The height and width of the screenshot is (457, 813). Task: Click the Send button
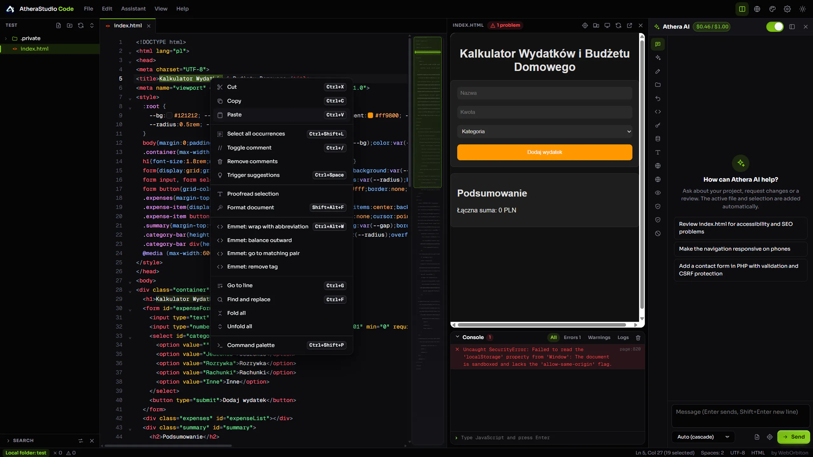[794, 437]
